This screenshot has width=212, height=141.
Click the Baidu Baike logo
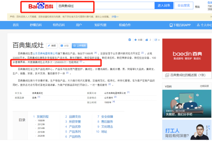click(x=41, y=6)
